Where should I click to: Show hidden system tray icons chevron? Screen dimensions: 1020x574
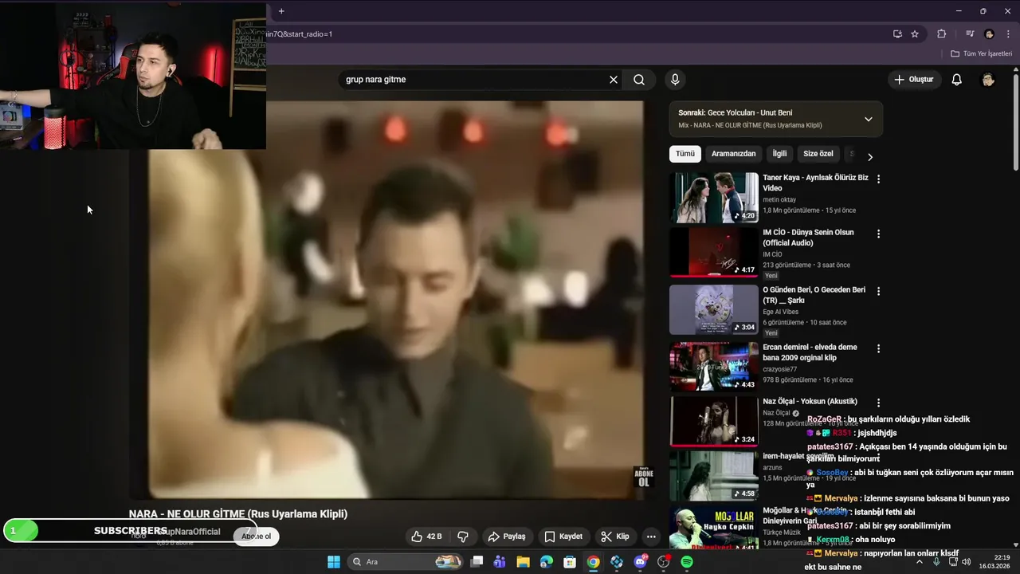(919, 562)
